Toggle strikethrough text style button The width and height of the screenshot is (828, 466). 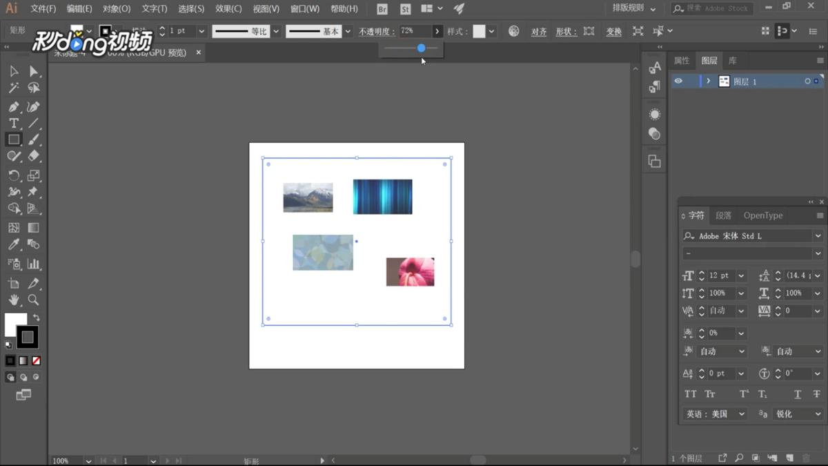click(816, 394)
